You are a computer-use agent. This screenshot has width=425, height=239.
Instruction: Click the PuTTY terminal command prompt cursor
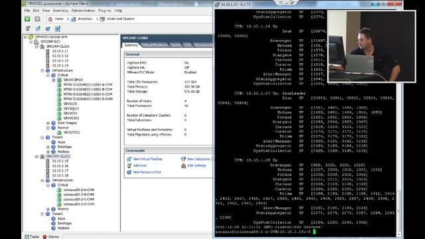click(x=314, y=232)
